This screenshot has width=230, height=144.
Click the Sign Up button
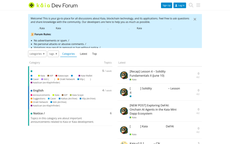pyautogui.click(x=166, y=5)
